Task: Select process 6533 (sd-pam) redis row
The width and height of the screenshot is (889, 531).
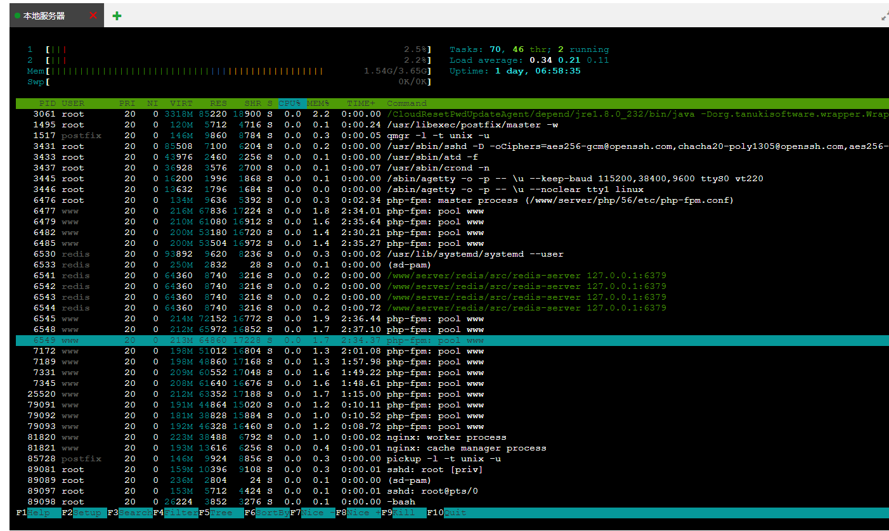Action: tap(452, 265)
